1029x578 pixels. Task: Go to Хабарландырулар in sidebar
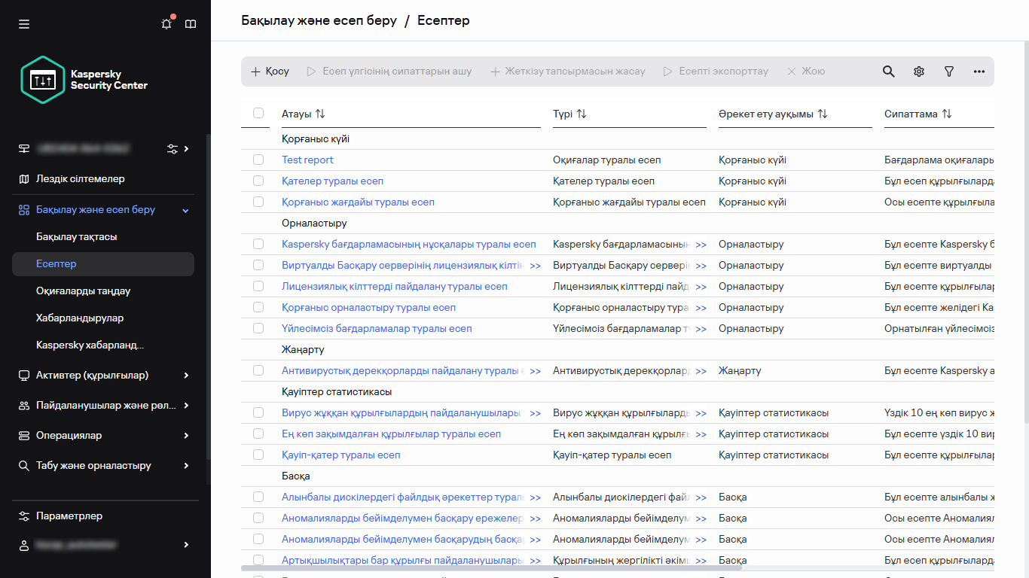(x=80, y=318)
